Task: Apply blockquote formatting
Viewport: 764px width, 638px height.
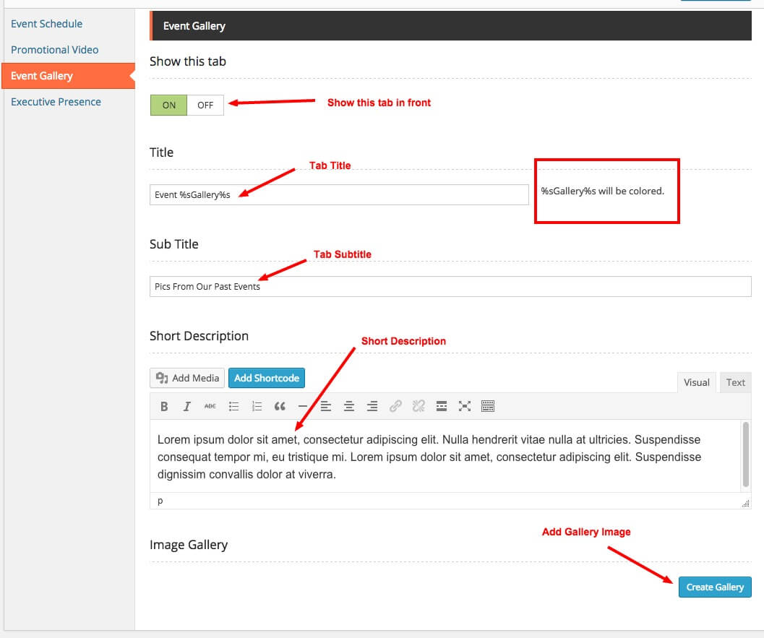Action: (x=280, y=407)
